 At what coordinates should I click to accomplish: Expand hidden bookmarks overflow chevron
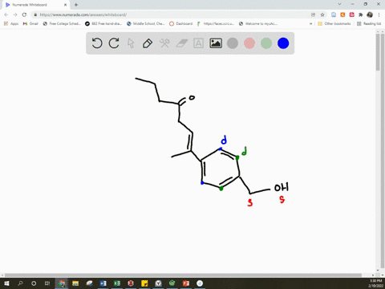point(310,23)
